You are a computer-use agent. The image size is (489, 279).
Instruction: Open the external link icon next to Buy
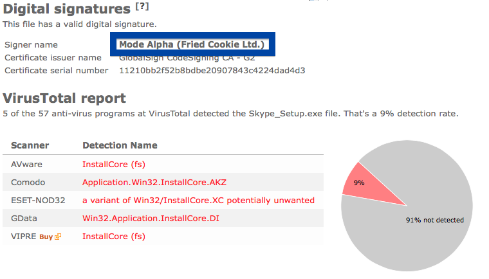58,237
